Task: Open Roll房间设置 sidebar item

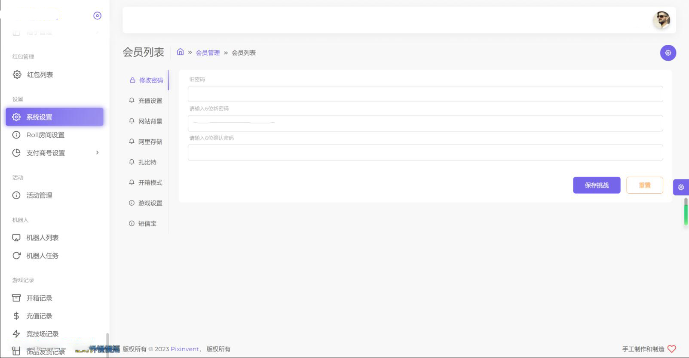Action: 55,135
